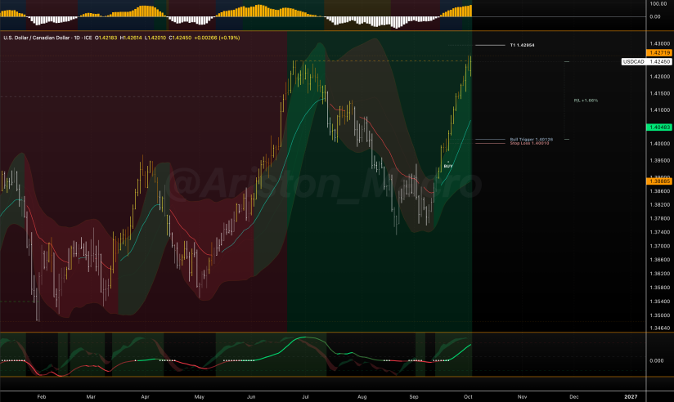Image resolution: width=674 pixels, height=402 pixels.
Task: Click the 1.35800 price scale label
Action: point(660,288)
